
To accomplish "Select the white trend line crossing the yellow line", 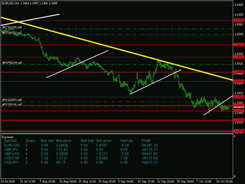I will point(30,20).
